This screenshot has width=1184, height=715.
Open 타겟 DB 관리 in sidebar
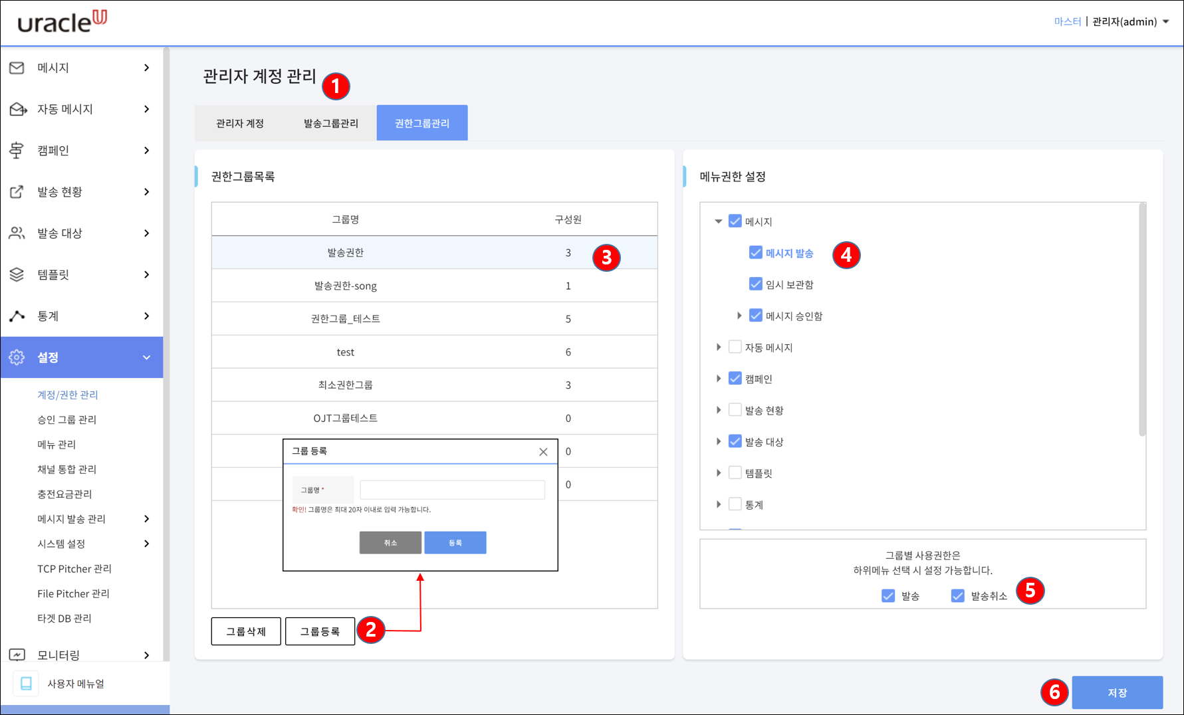[64, 619]
